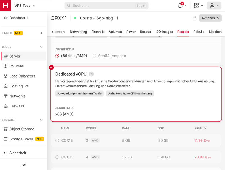This screenshot has height=170, width=225.
Task: Open the notifications bell
Action: click(x=180, y=6)
